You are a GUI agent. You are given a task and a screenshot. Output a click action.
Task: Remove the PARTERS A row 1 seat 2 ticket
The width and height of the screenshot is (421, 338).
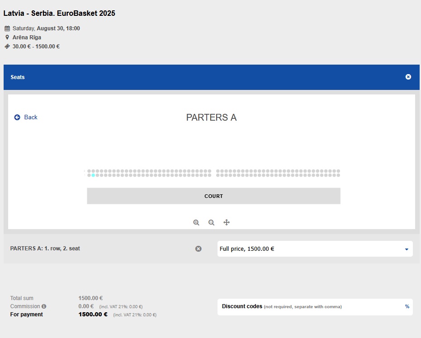198,249
